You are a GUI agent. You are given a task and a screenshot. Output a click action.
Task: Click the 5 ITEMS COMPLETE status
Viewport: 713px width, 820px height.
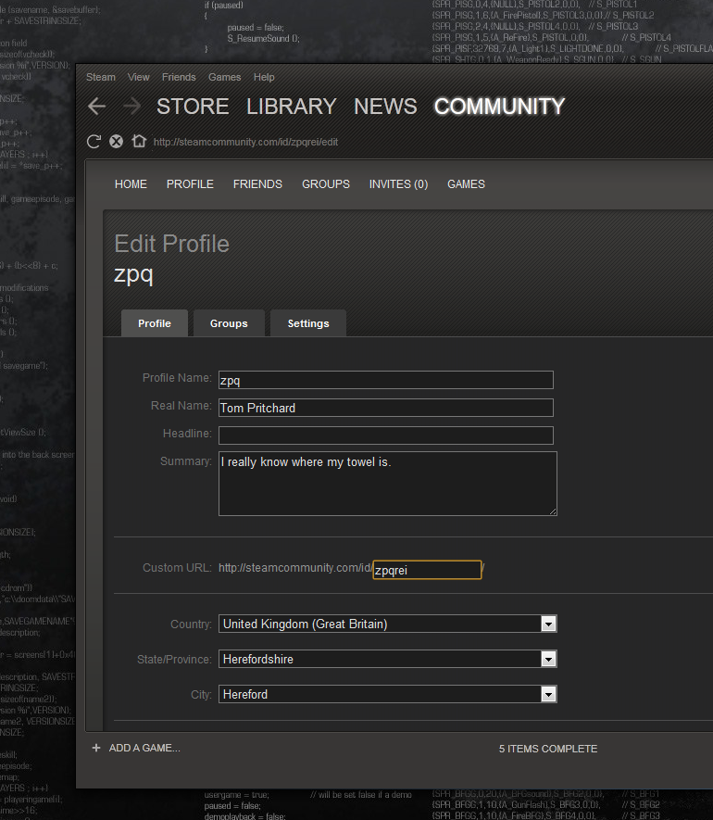[548, 749]
